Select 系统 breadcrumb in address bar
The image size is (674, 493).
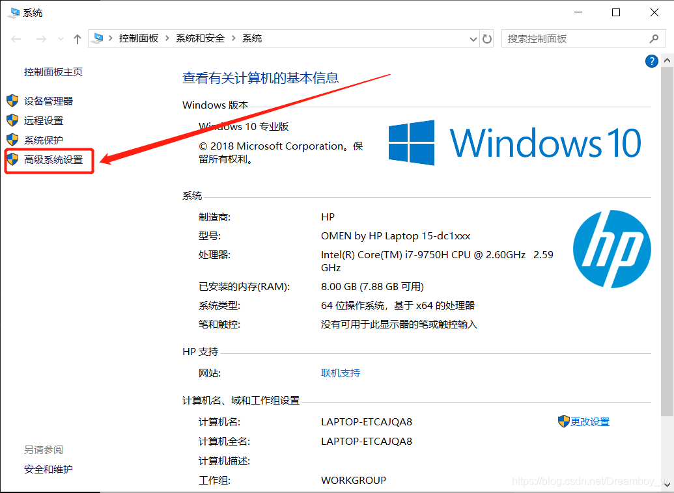(x=252, y=38)
